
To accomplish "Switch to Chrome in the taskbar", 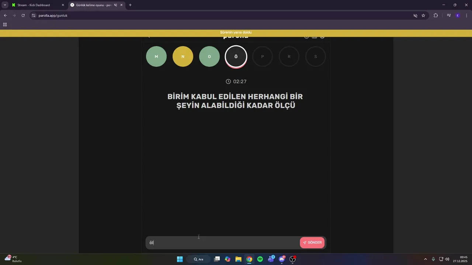I will coord(249,259).
